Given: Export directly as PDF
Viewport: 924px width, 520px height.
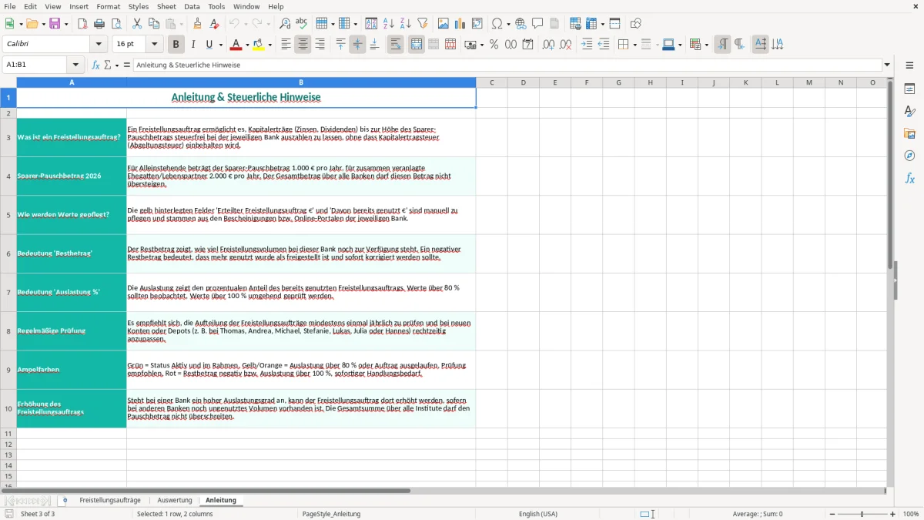Looking at the screenshot, I should pos(82,24).
